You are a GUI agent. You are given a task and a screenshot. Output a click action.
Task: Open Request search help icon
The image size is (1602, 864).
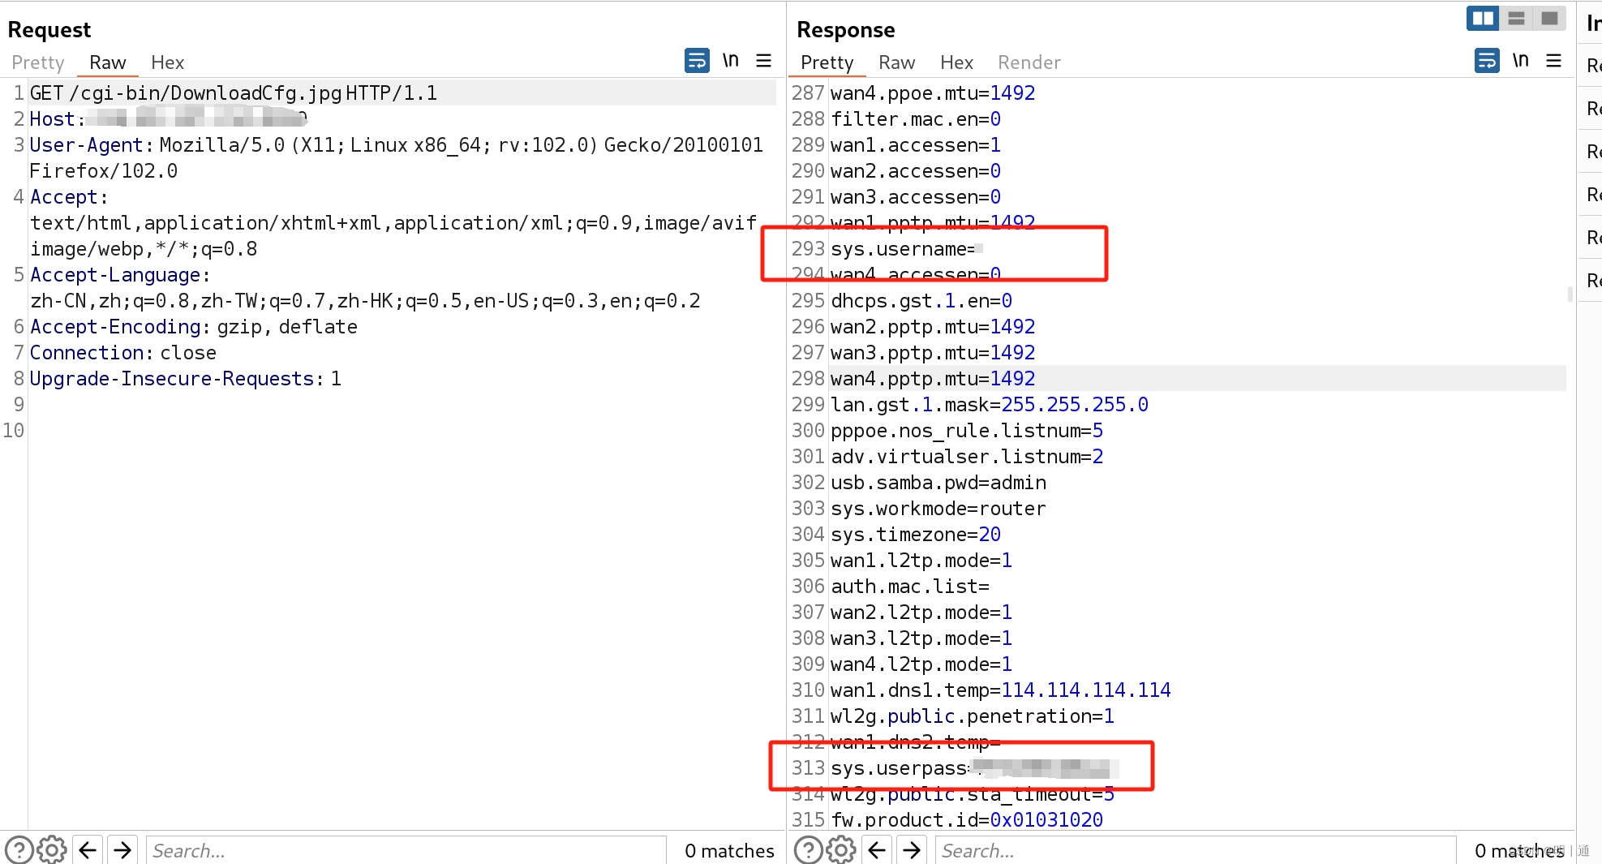[x=19, y=850]
